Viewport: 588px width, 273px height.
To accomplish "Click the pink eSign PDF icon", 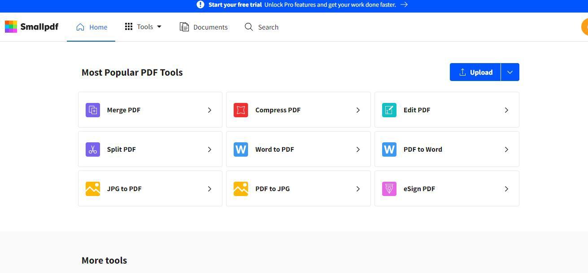I will tap(389, 188).
